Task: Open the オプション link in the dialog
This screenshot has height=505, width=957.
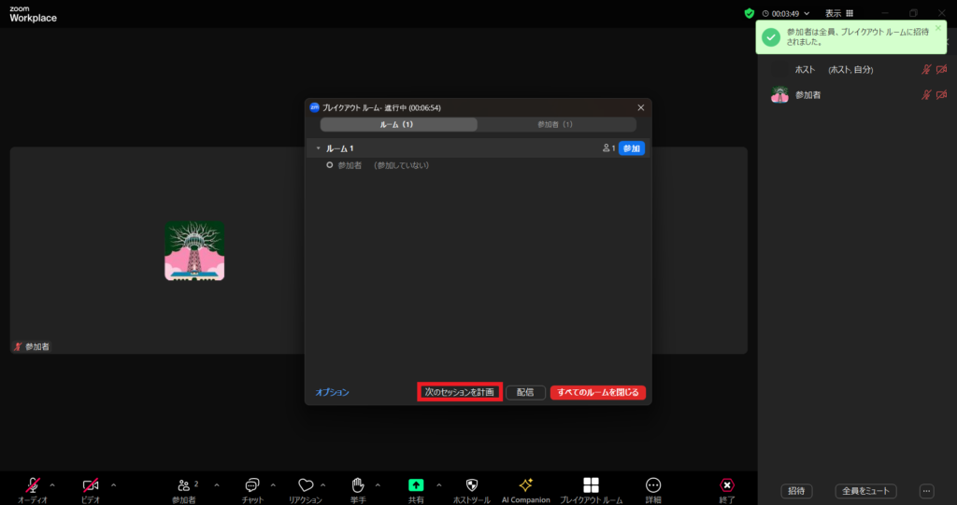Action: pos(332,393)
